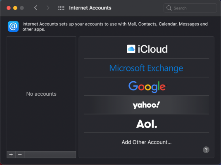Add a Google account

click(147, 87)
